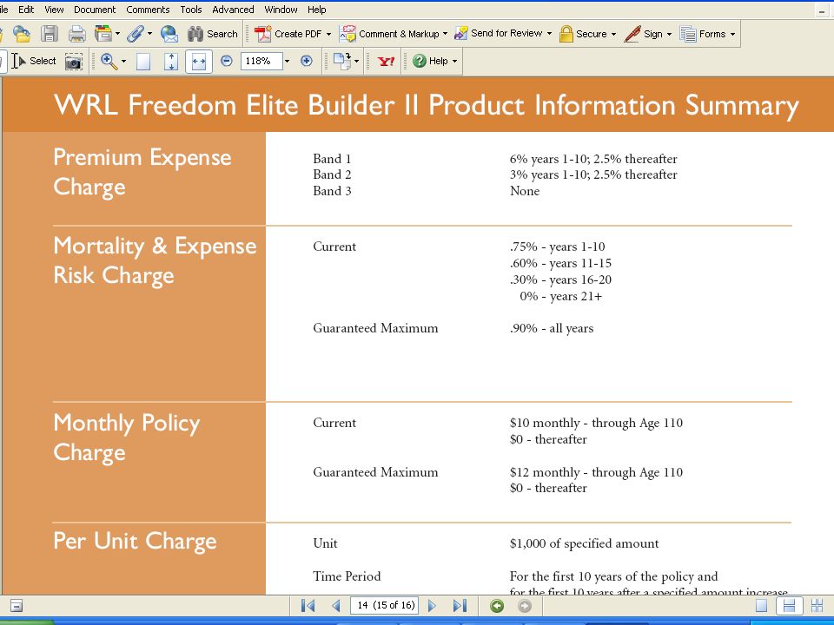834x625 pixels.
Task: Click the Rotate view page icon
Action: click(x=341, y=61)
